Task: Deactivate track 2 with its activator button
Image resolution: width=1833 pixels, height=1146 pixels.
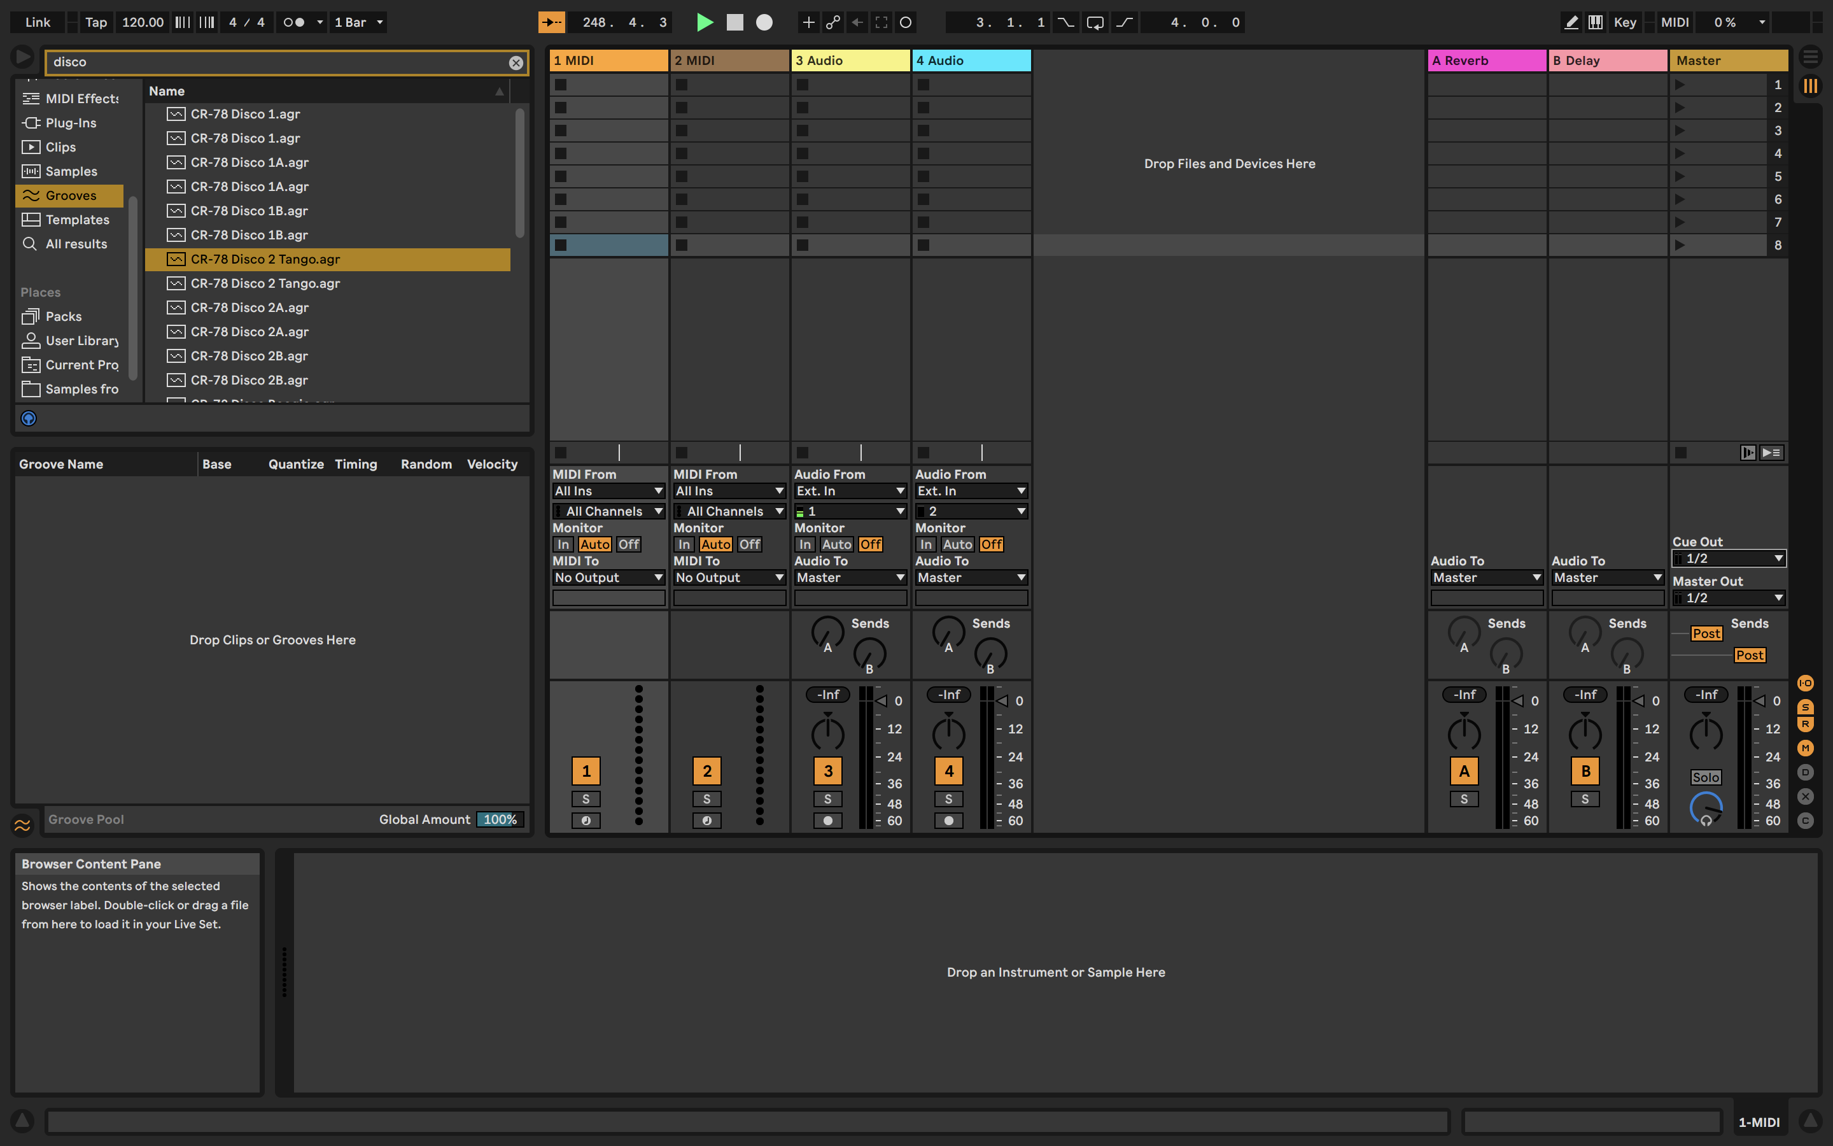Action: coord(706,772)
